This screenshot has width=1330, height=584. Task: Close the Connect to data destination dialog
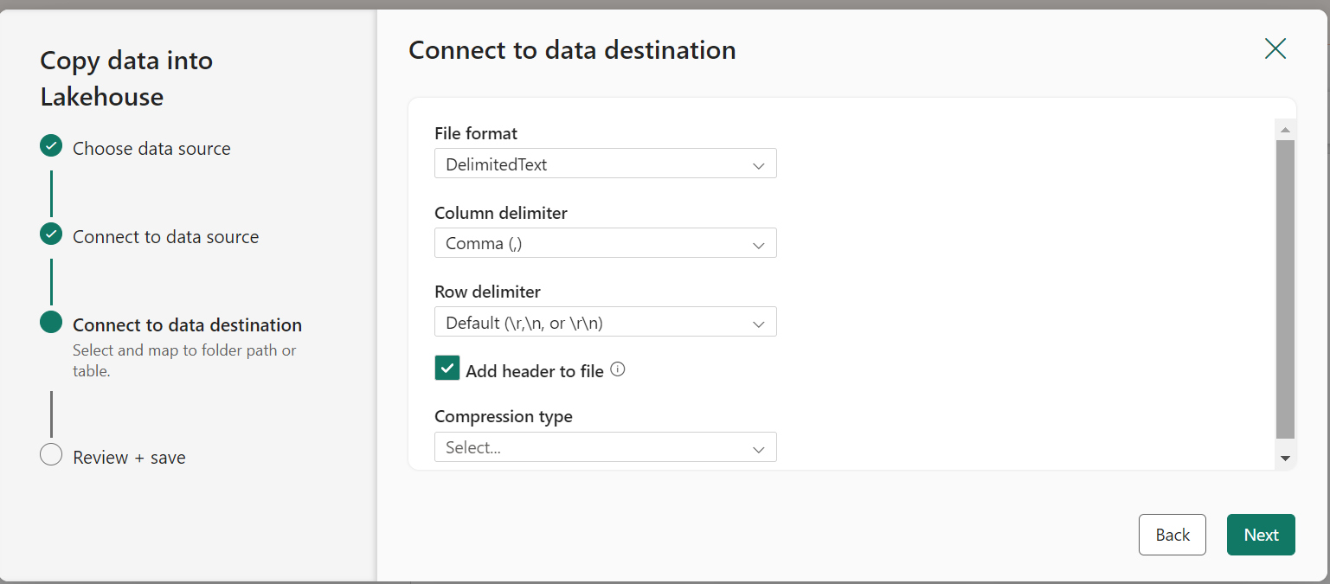click(1275, 48)
